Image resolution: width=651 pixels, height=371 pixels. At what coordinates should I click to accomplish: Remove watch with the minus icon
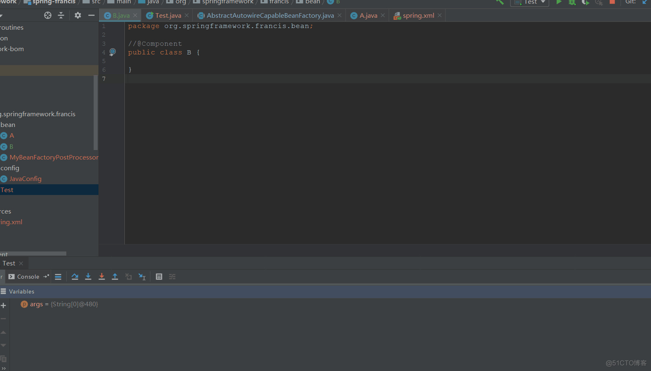point(3,319)
